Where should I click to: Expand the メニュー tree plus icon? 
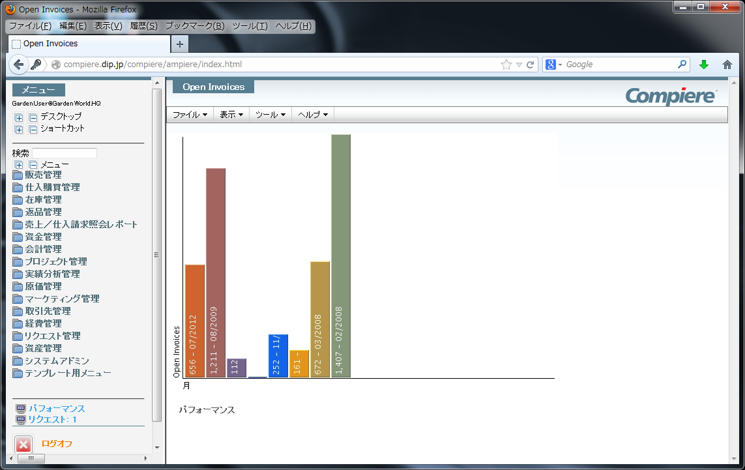tap(18, 164)
